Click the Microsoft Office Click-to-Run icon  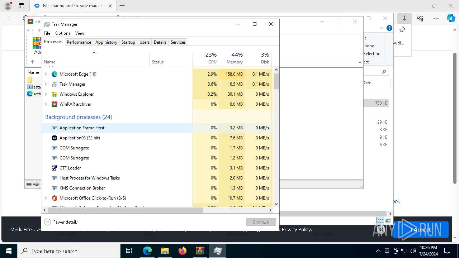55,198
